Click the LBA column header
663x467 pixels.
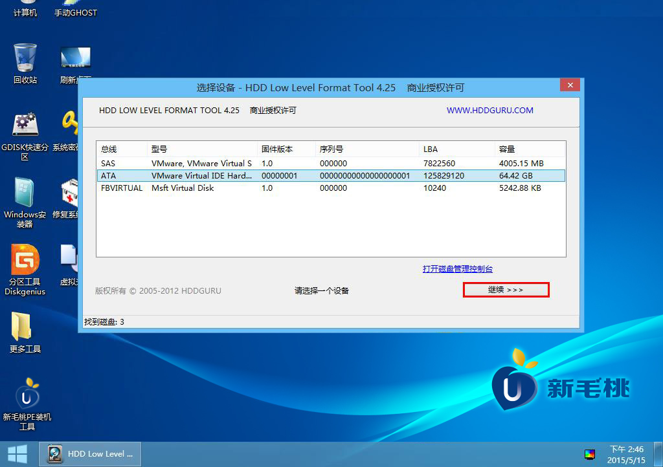[457, 149]
